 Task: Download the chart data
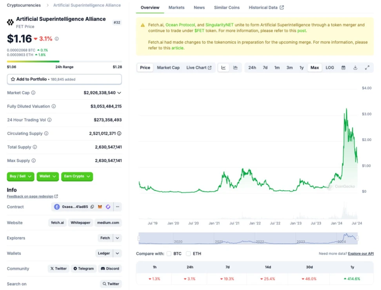[355, 68]
